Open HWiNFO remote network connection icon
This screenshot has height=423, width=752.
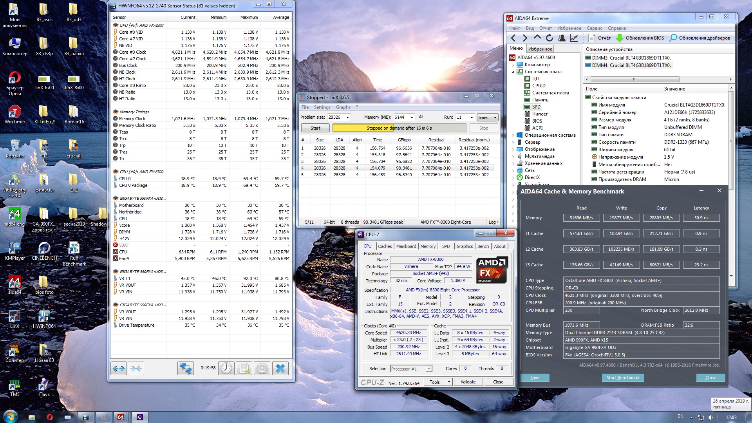pyautogui.click(x=185, y=369)
